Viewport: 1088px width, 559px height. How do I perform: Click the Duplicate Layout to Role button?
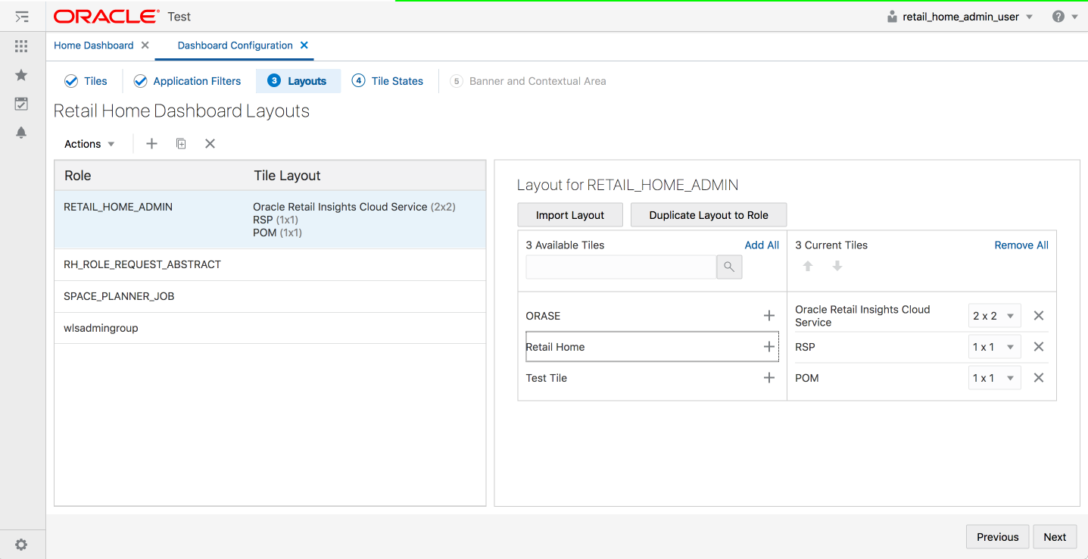coord(709,215)
